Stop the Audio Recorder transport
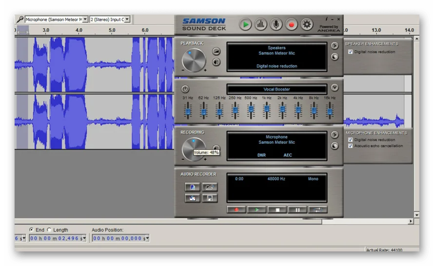Screen dimensions: 434x266 click(x=277, y=209)
